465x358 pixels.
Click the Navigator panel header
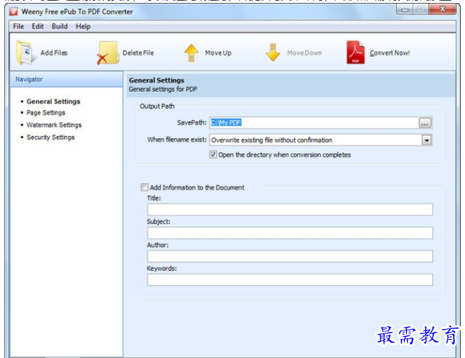point(67,80)
